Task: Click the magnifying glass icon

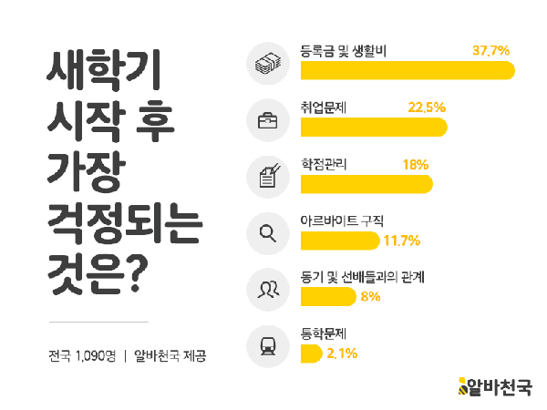Action: click(x=268, y=232)
